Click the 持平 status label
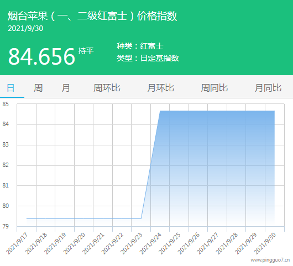 pos(86,51)
